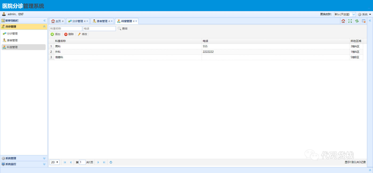Click the 查询 search button
Image resolution: width=373 pixels, height=173 pixels.
point(123,28)
